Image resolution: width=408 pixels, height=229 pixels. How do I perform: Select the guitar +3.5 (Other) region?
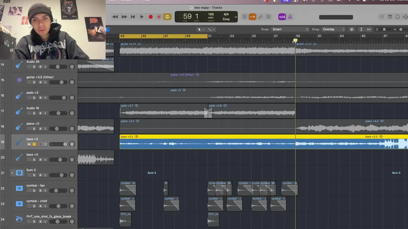(x=243, y=80)
